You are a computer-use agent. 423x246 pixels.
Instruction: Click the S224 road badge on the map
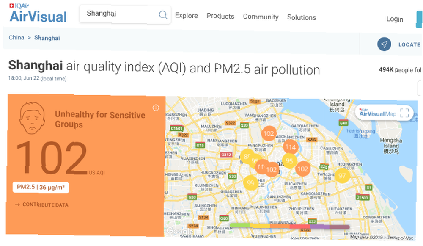193,226
